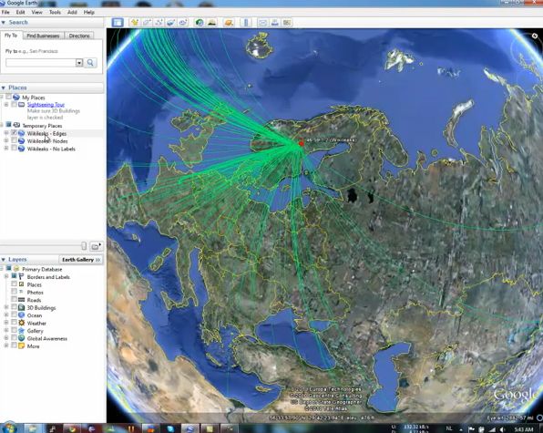Uncheck the Wikileaks - Edges checkbox
543x433 pixels.
tap(14, 133)
